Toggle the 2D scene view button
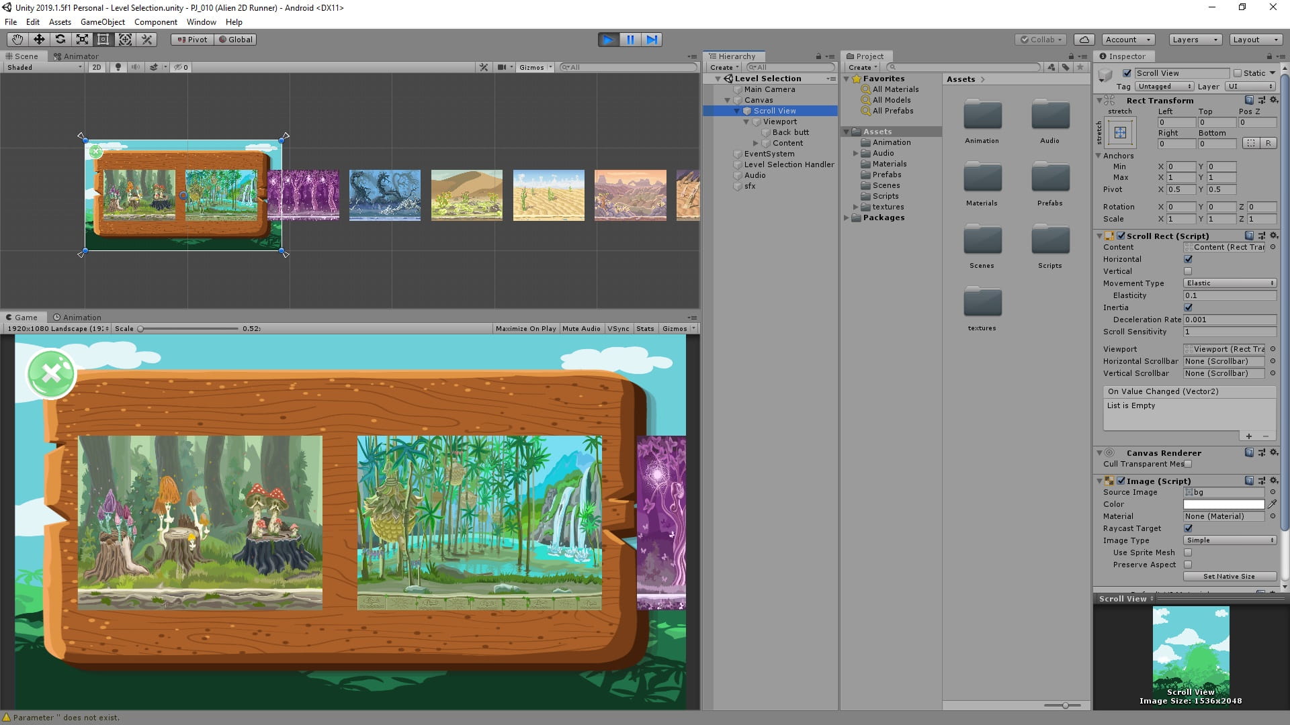This screenshot has height=725, width=1290. (x=97, y=67)
